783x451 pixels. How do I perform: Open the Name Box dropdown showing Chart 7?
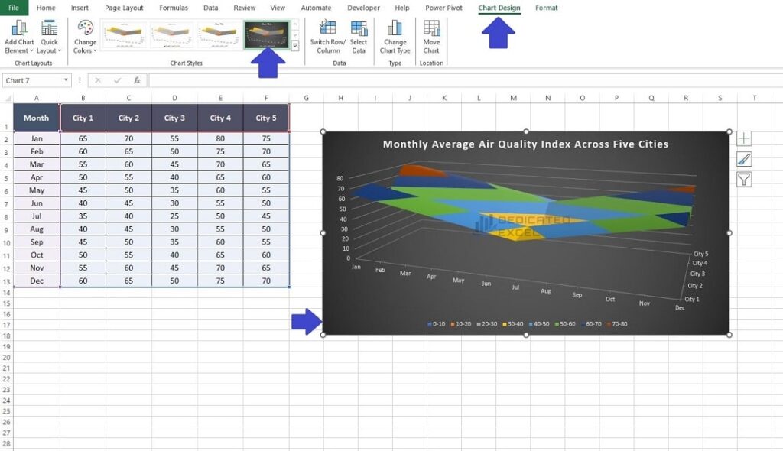(64, 79)
